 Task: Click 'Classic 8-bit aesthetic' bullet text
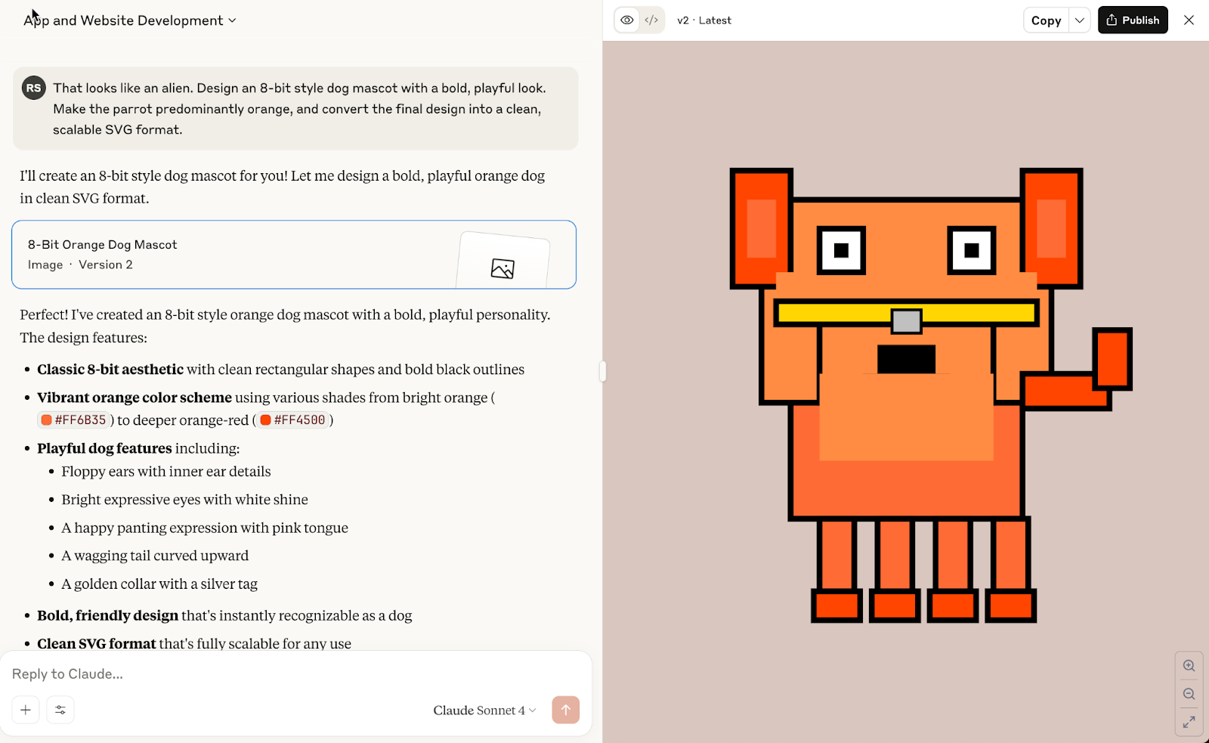[x=110, y=370]
